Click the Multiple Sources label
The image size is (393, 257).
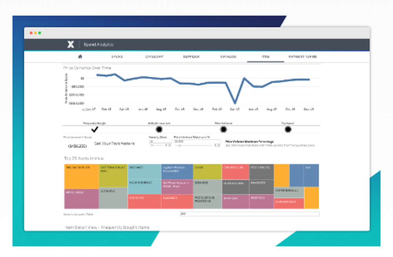pyautogui.click(x=159, y=123)
